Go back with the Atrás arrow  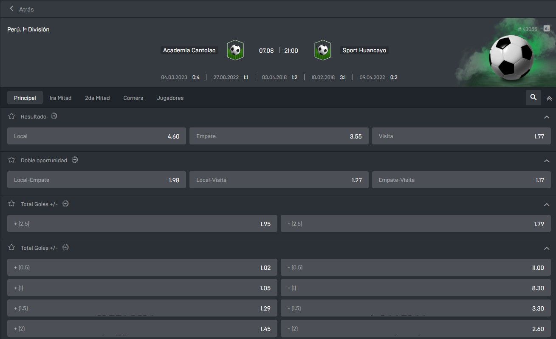point(11,8)
